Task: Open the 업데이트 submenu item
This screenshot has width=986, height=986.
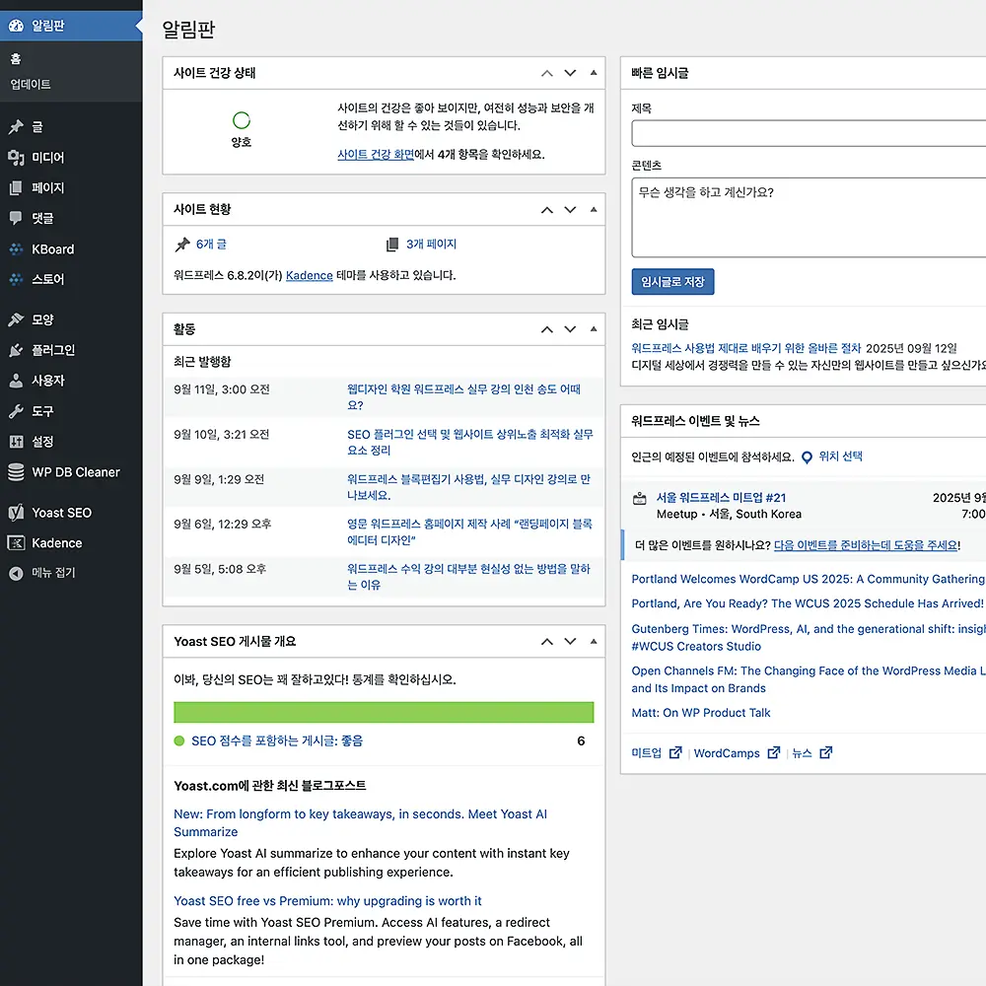Action: [31, 85]
